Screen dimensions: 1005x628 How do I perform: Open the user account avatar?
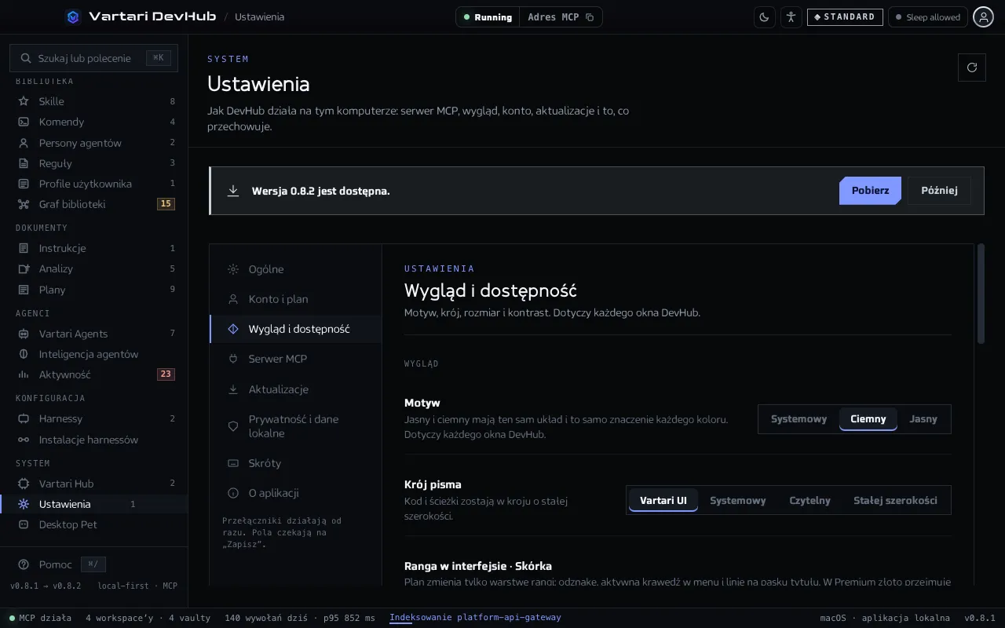(x=984, y=17)
